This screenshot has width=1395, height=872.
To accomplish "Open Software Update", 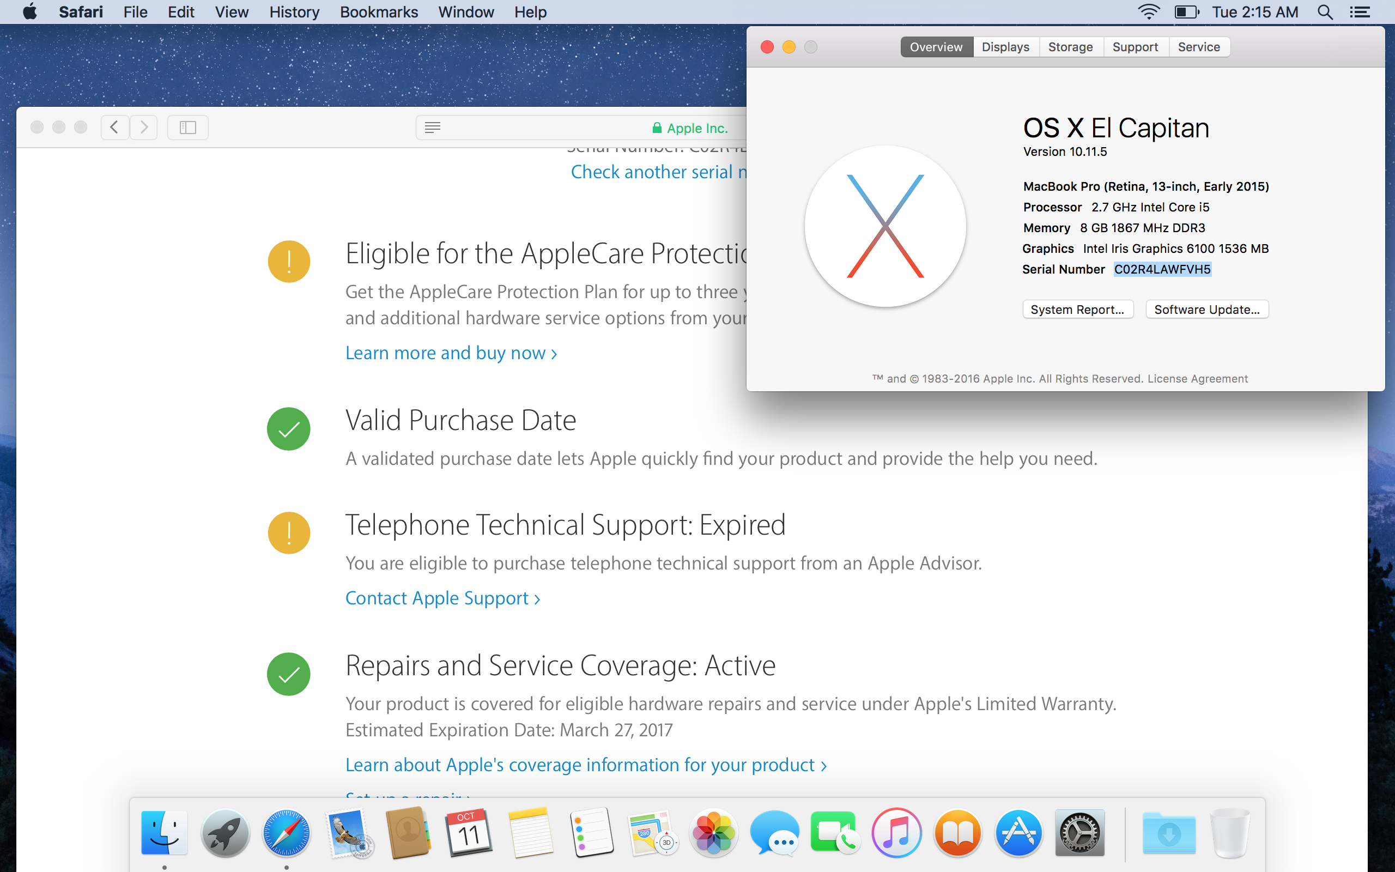I will click(1206, 309).
